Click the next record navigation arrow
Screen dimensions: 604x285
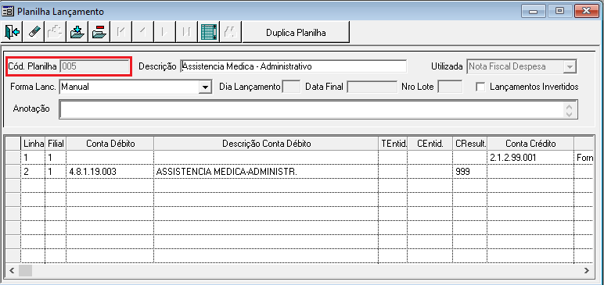coord(165,32)
